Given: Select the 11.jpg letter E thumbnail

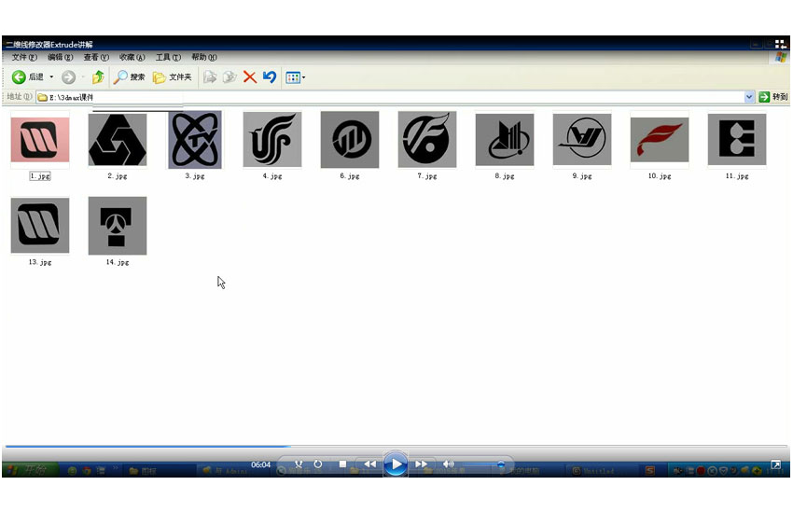Looking at the screenshot, I should click(x=736, y=140).
